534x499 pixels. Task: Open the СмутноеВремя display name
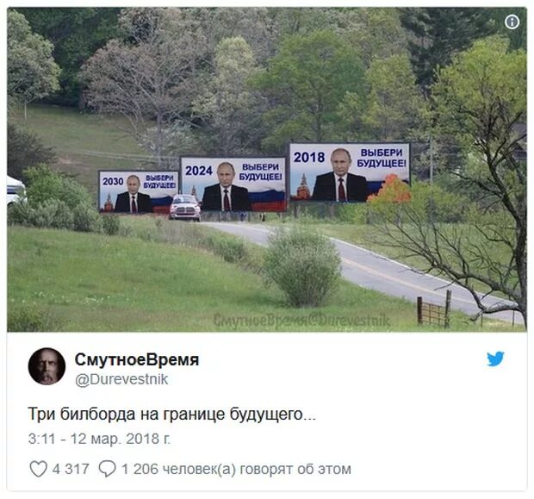[137, 359]
